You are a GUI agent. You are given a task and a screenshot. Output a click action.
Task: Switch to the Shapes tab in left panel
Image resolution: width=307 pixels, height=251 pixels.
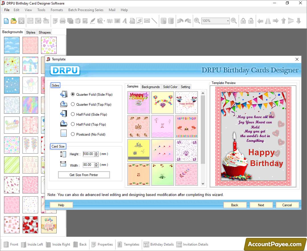coord(45,32)
